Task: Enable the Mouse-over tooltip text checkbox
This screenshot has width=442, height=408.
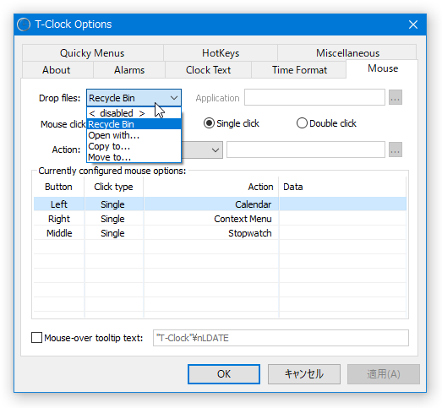Action: coord(36,338)
